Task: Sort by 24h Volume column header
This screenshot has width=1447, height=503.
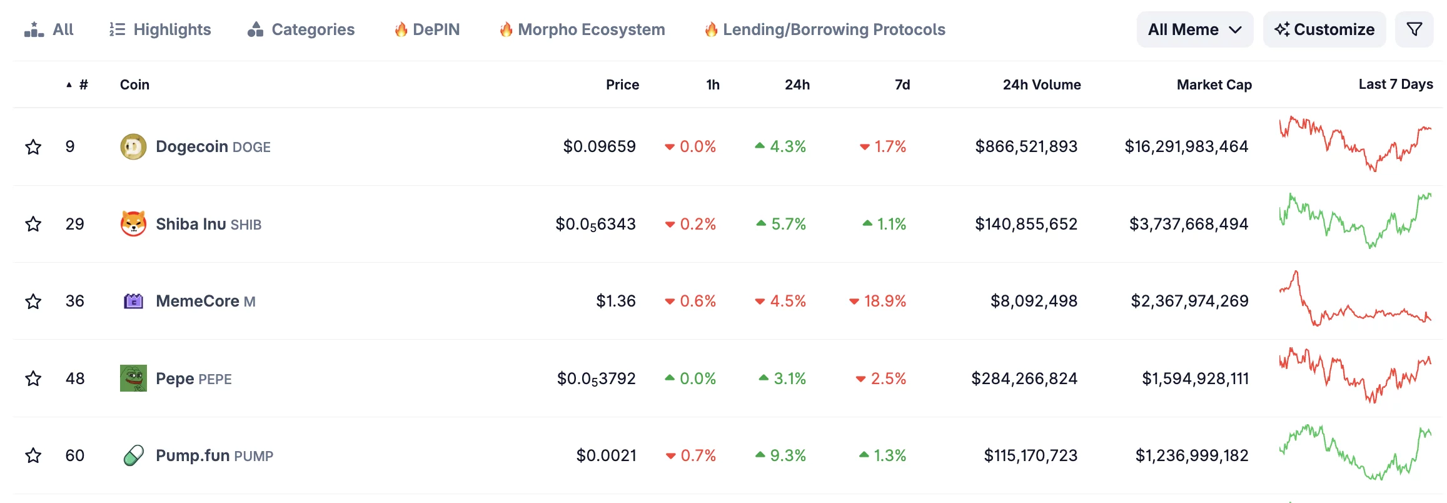Action: [x=1042, y=85]
